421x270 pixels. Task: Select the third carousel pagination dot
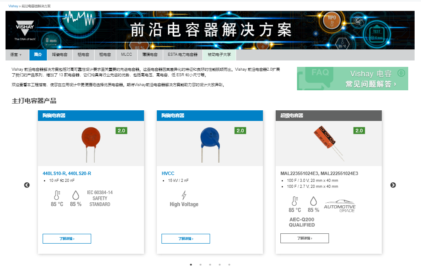(x=210, y=264)
